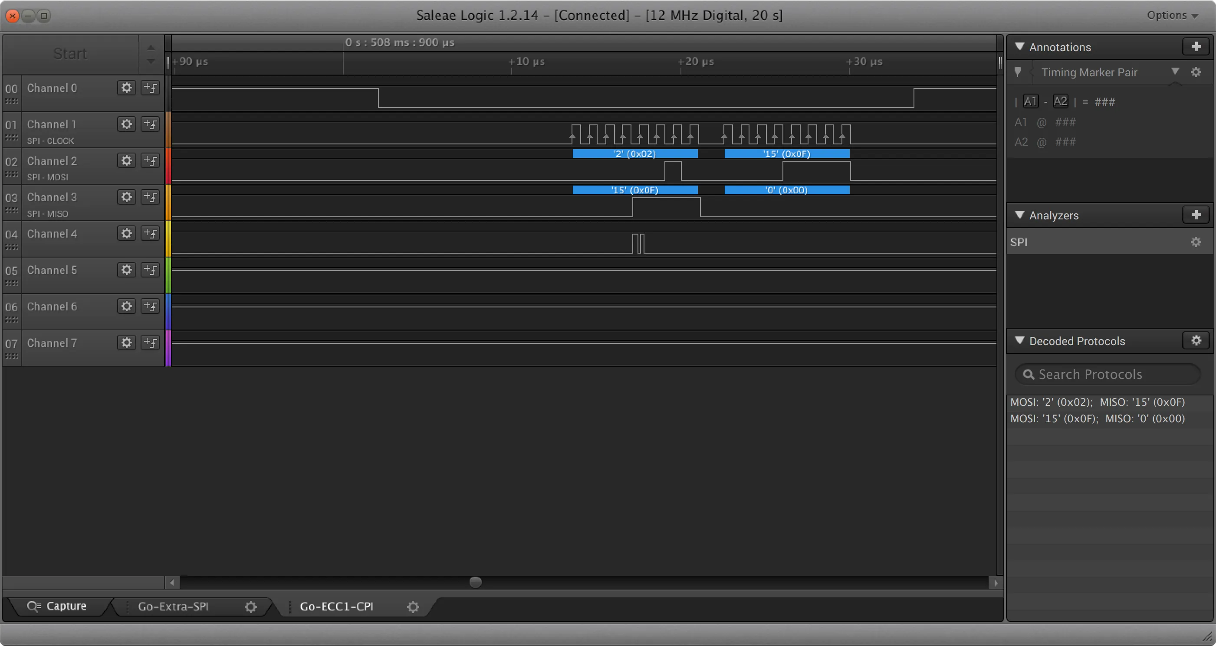
Task: Click the Search Protocols field
Action: pyautogui.click(x=1107, y=375)
